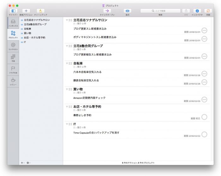The width and height of the screenshot is (221, 176).
Task: Select 買い物 project in the sidebar list
Action: 27,33
